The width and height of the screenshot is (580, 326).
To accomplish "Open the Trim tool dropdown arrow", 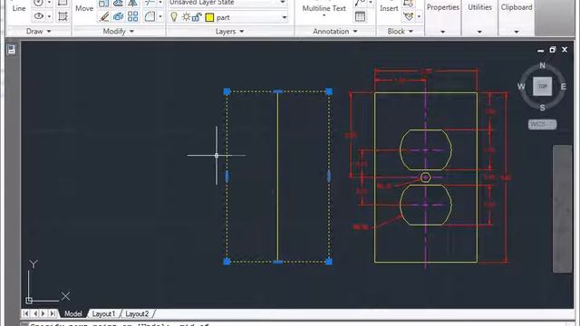I will click(x=160, y=3).
